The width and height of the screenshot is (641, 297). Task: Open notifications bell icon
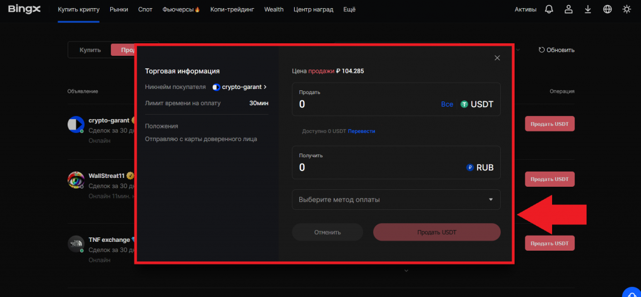pyautogui.click(x=549, y=9)
